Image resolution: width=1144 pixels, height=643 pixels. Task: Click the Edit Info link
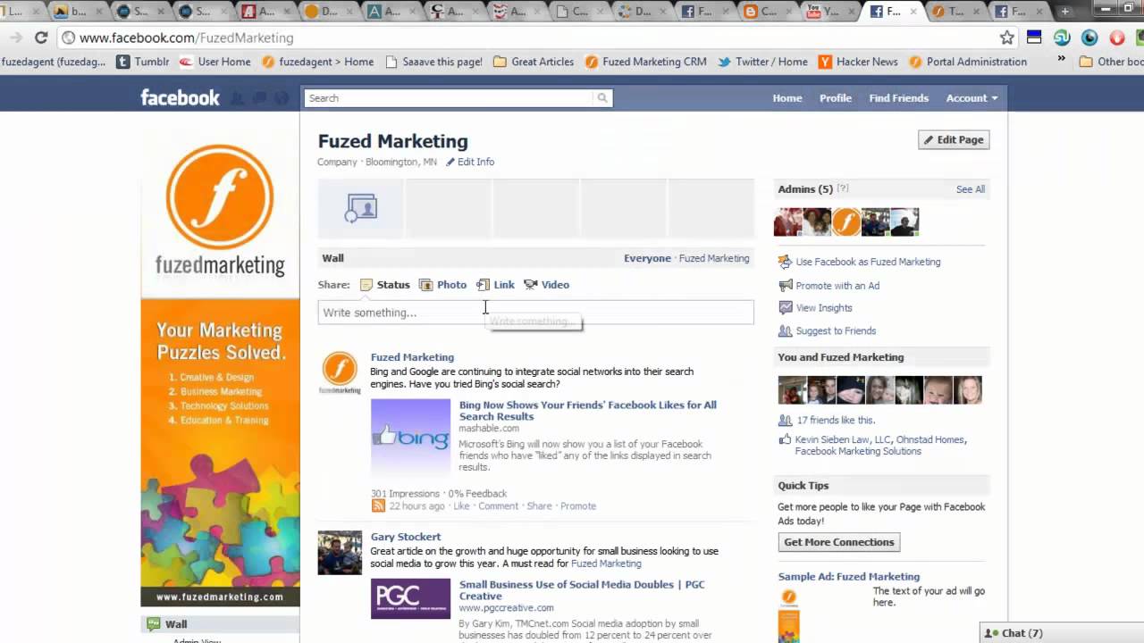coord(470,162)
